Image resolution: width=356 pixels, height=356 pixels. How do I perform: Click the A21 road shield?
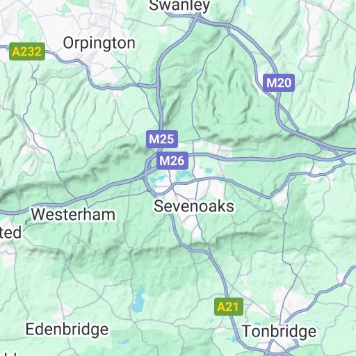[x=229, y=307]
